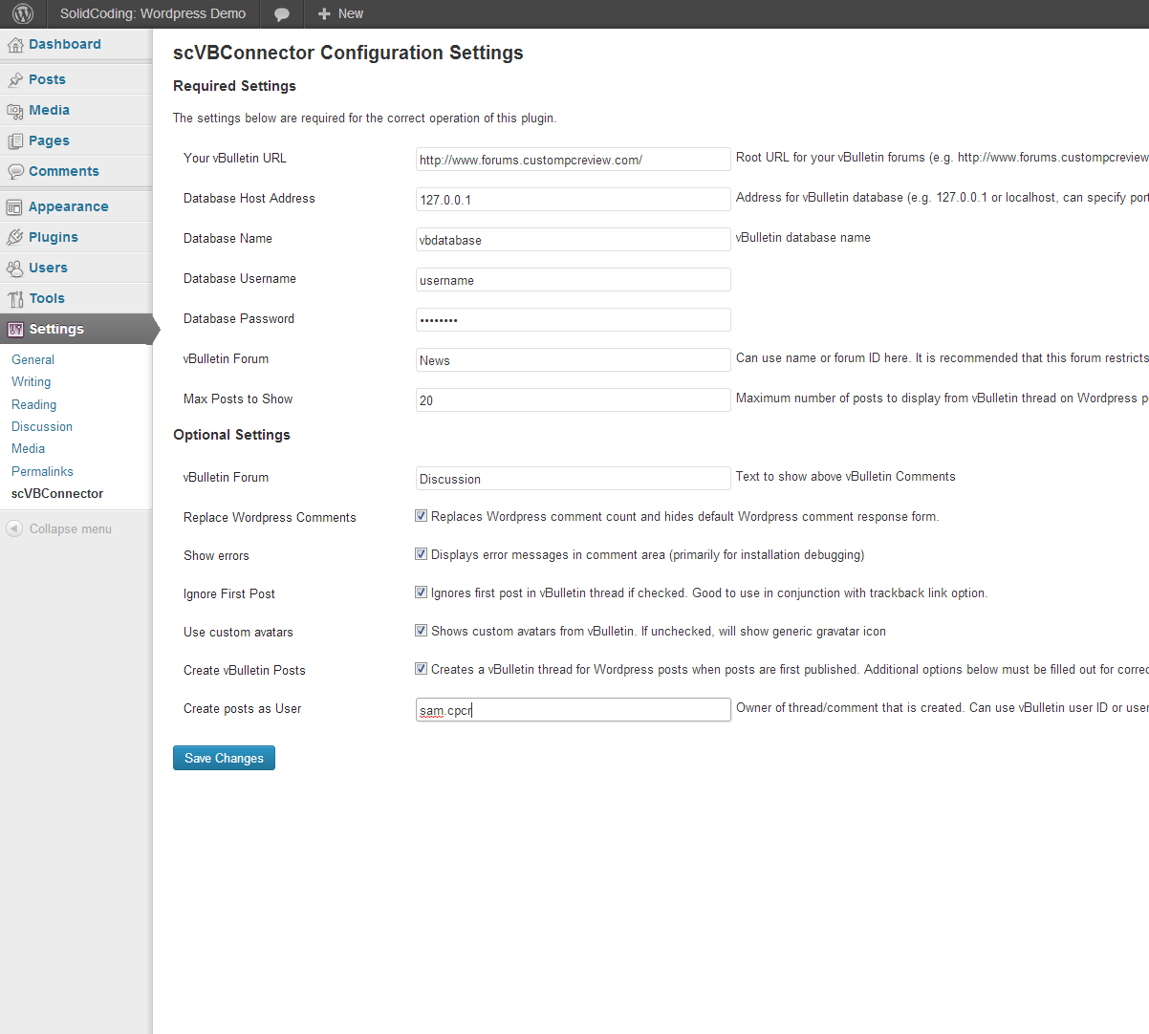Click the Dashboard house icon

15,45
